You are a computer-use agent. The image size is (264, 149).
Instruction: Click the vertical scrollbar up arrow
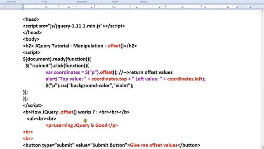point(262,12)
